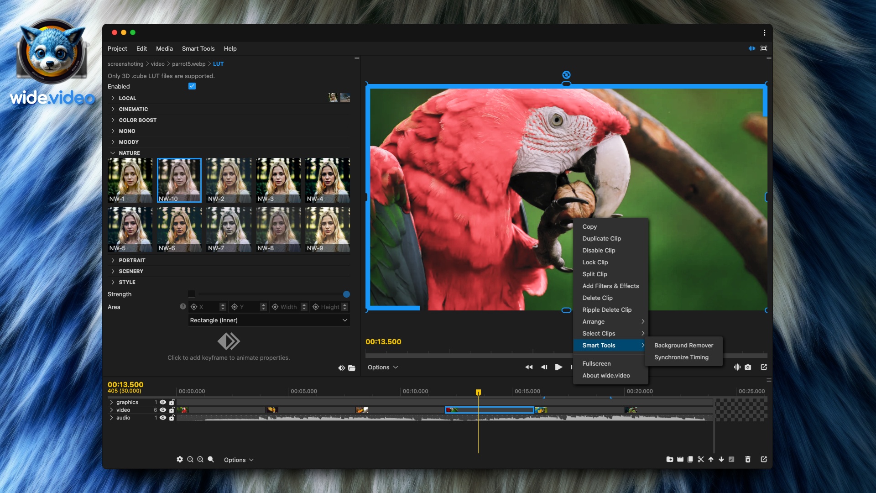Move clip down with the down arrow

coord(721,459)
